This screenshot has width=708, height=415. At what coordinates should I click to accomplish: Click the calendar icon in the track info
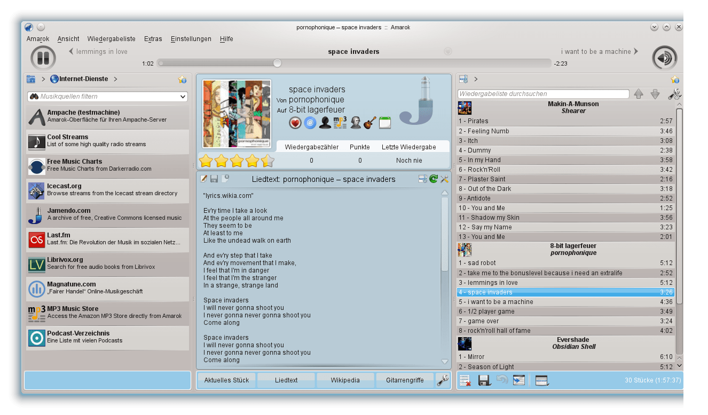coord(385,123)
